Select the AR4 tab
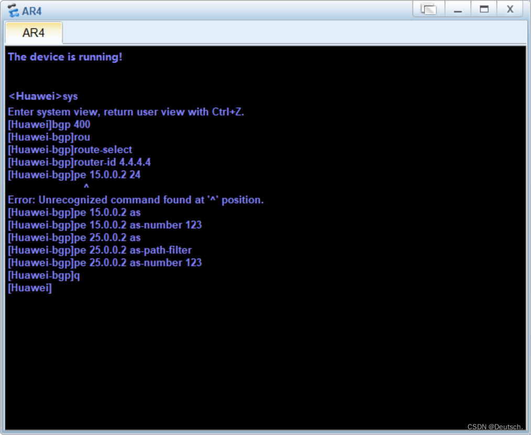This screenshot has width=531, height=435. coord(34,33)
